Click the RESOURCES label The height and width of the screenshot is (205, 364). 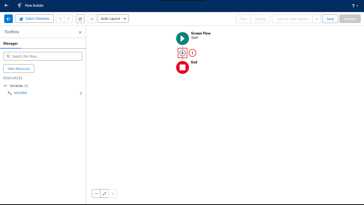13,78
